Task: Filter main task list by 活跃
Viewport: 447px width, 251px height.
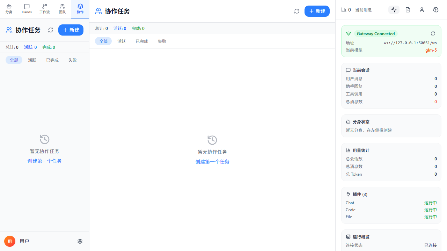Action: [122, 41]
